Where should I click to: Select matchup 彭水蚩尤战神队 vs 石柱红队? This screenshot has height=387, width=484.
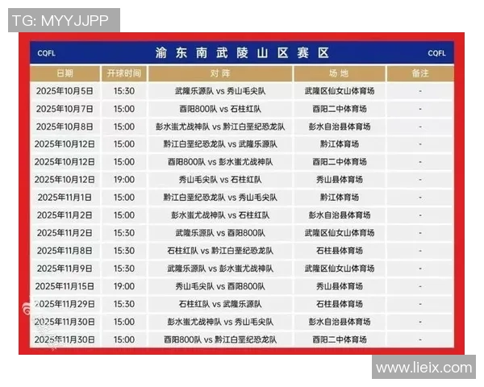coord(220,215)
